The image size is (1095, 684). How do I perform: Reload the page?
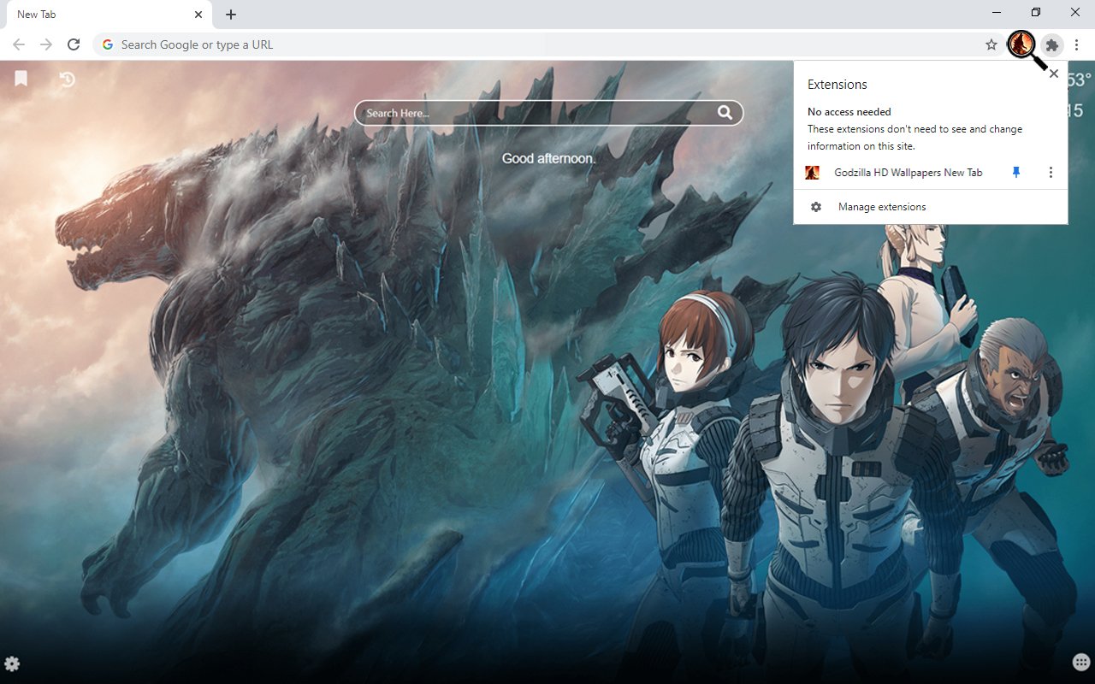[74, 44]
